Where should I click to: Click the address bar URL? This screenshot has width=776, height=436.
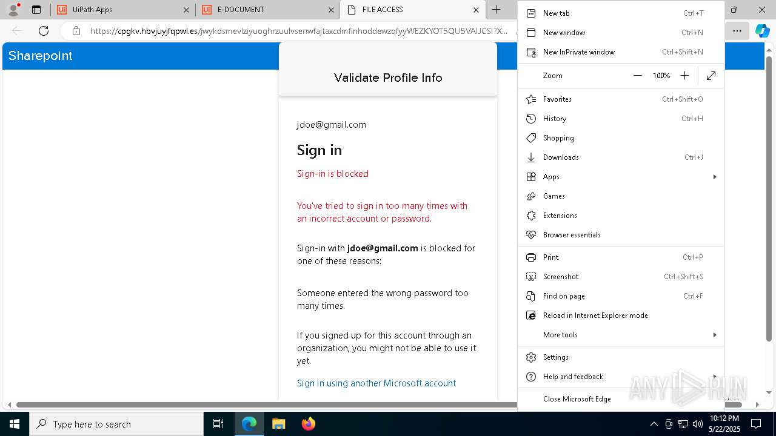click(299, 31)
